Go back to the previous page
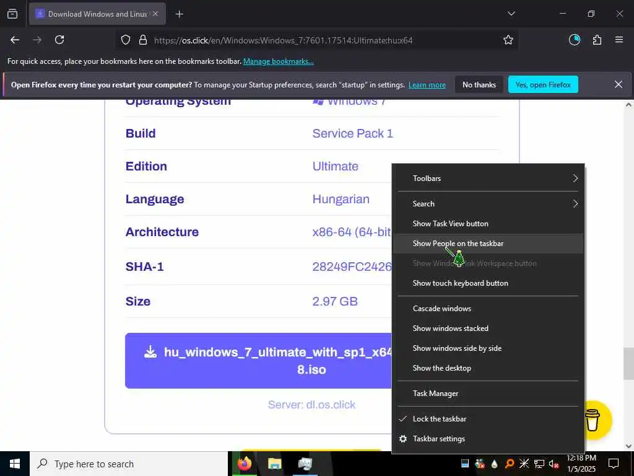This screenshot has width=634, height=476. [15, 40]
